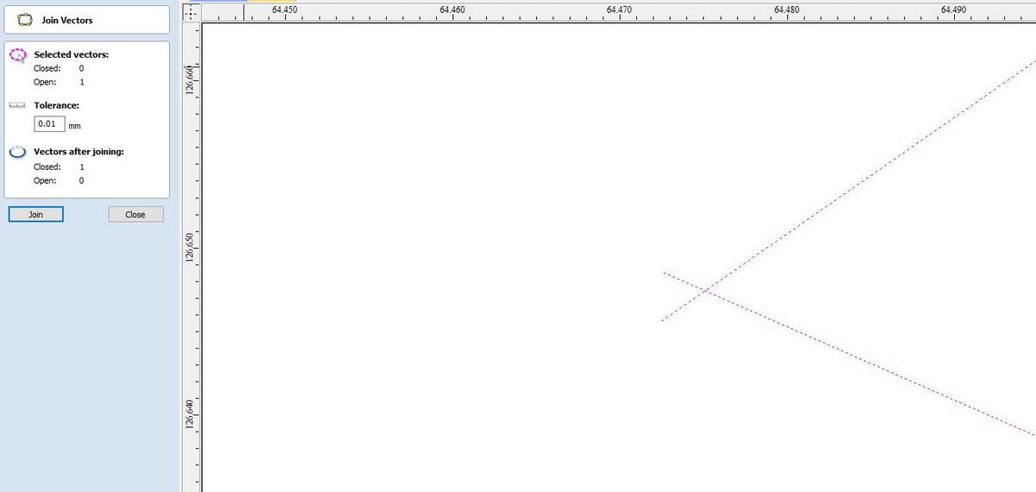Click the Selected vectors dashed-ellipse icon
The image size is (1036, 492).
[18, 55]
